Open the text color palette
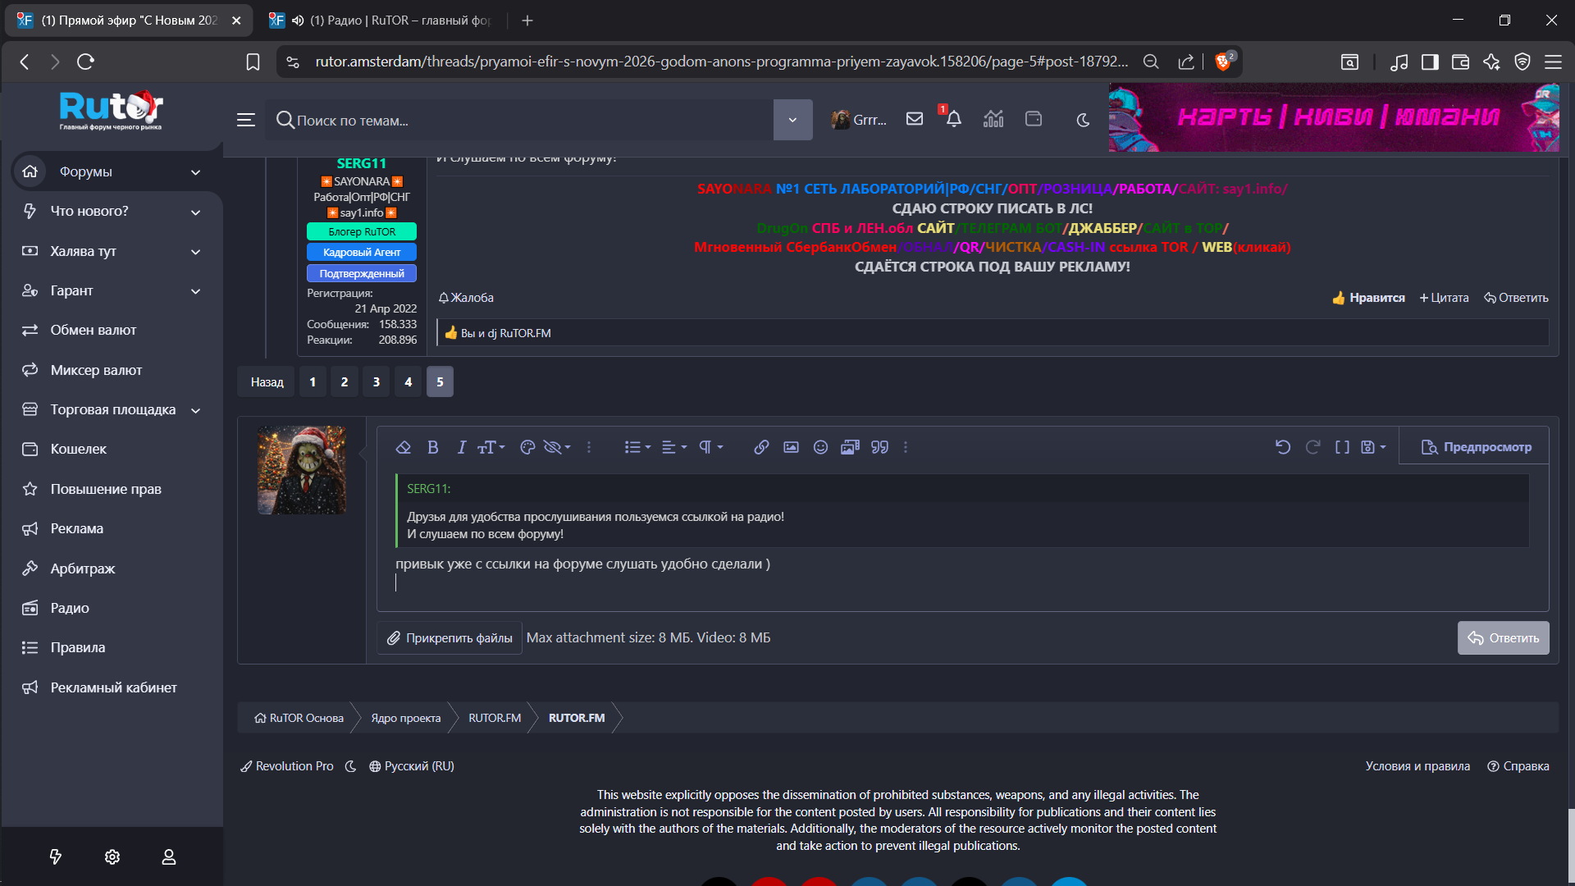 click(527, 447)
